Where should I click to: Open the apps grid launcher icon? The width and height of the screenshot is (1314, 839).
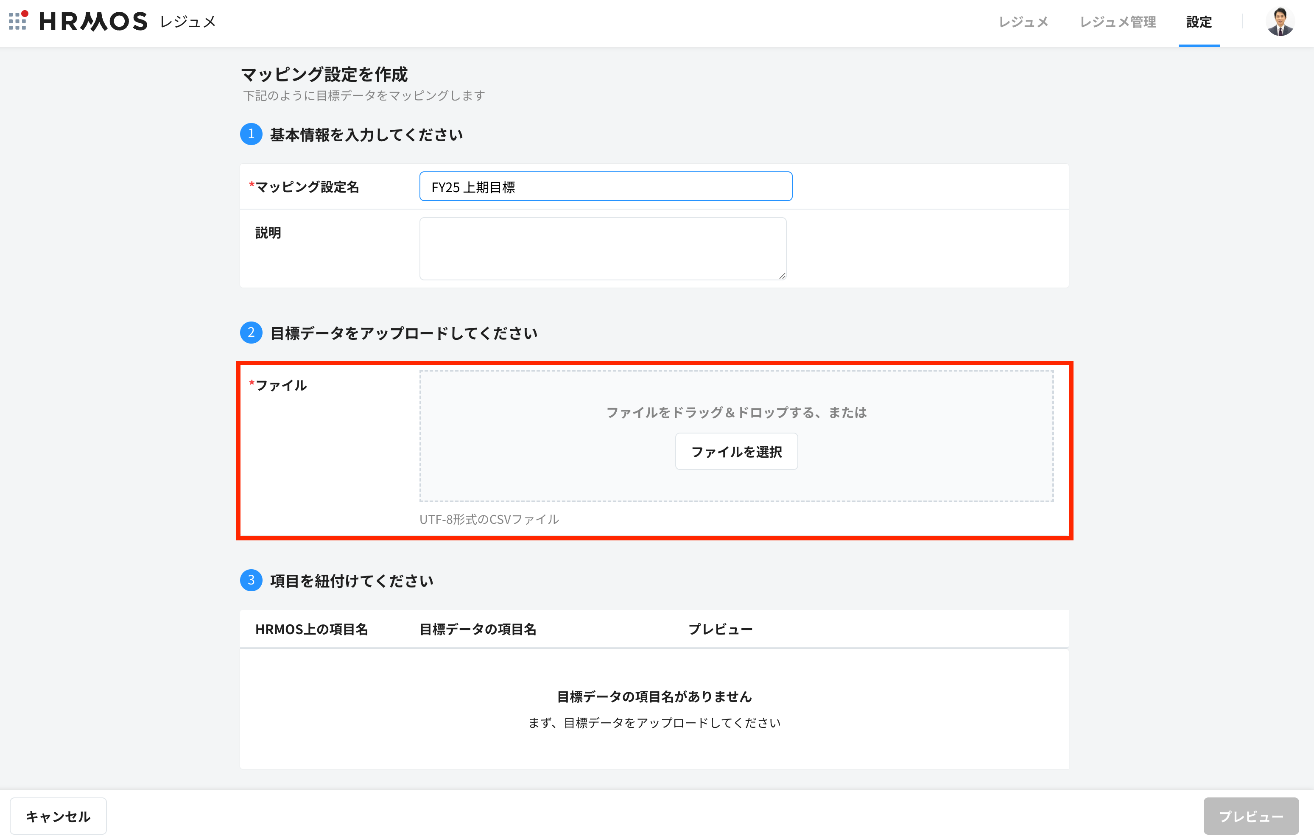18,21
